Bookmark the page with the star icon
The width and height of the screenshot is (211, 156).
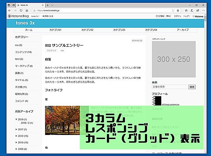coord(178,11)
